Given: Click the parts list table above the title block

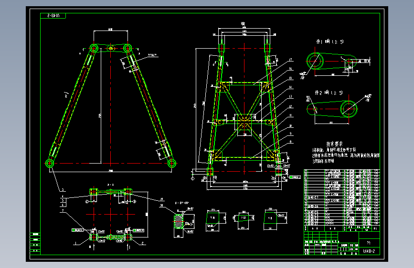Looking at the screenshot, I should 342,200.
